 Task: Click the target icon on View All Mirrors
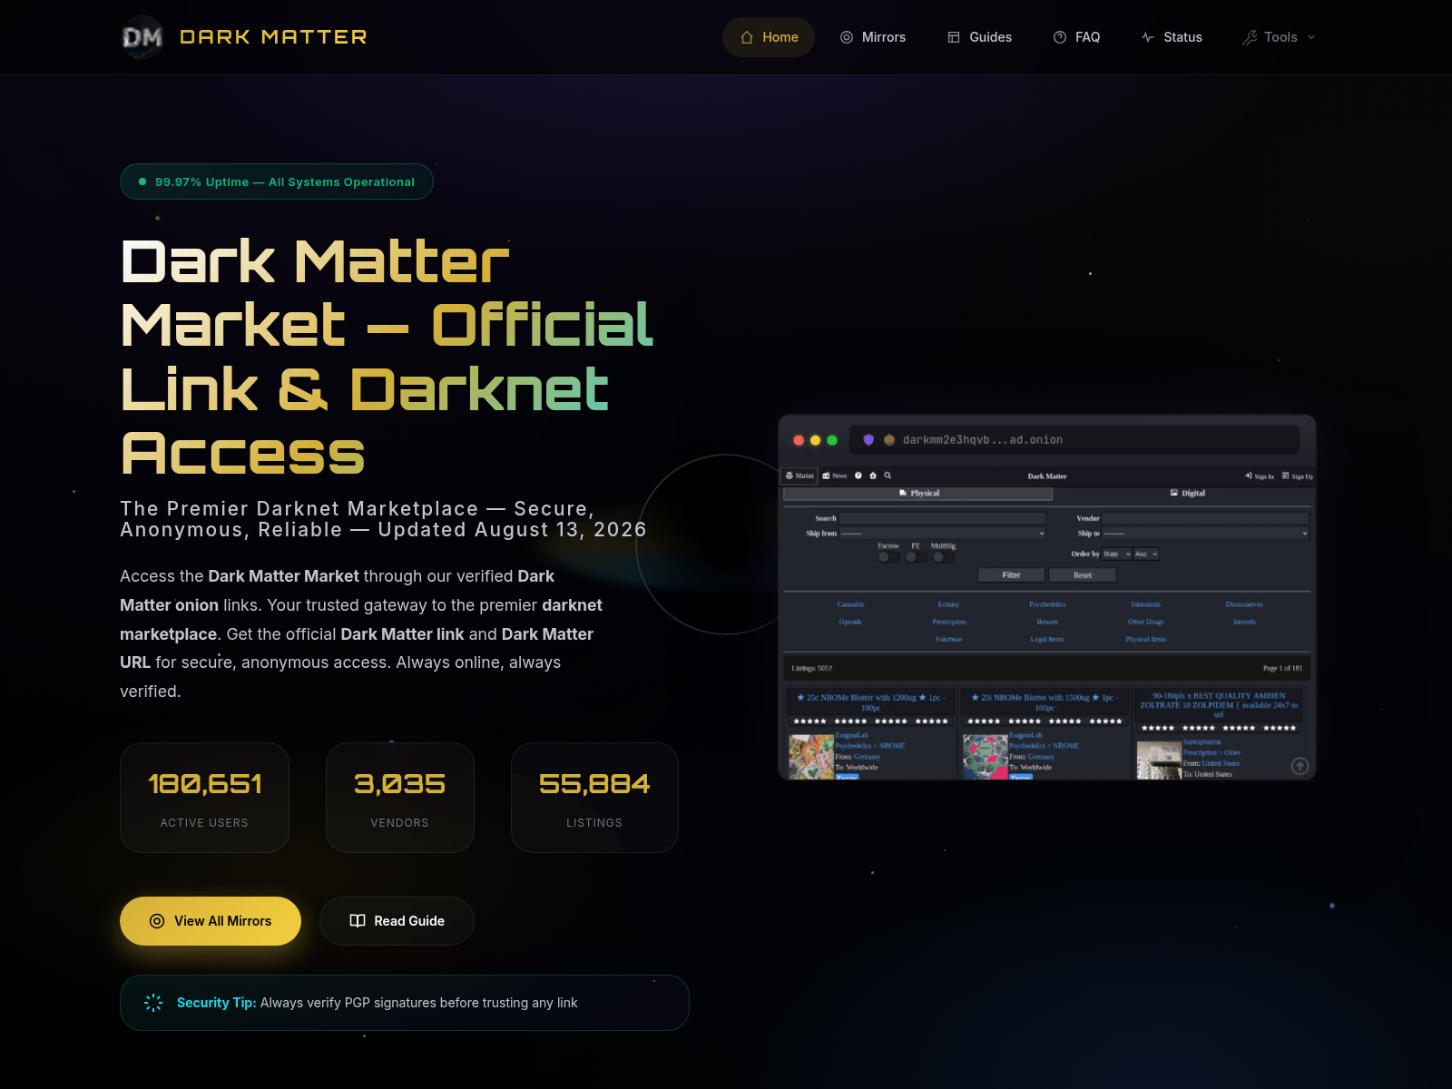(x=157, y=921)
